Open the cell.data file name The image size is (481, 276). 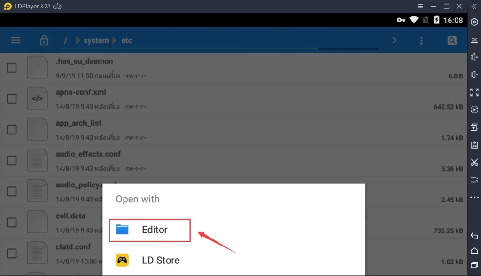tap(70, 216)
